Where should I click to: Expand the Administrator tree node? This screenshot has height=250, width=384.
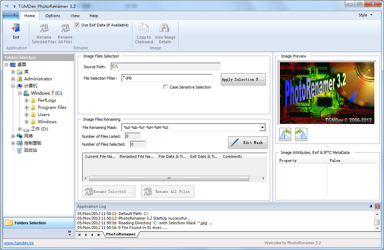pyautogui.click(x=13, y=79)
